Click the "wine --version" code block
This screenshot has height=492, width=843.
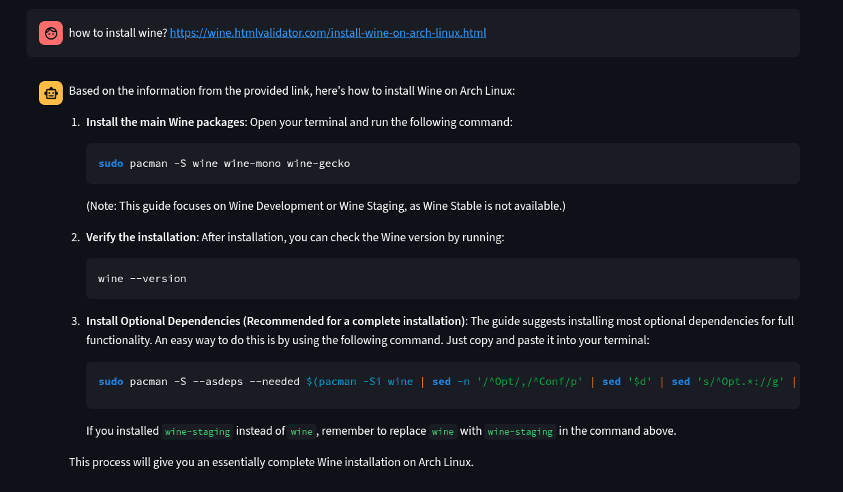442,279
